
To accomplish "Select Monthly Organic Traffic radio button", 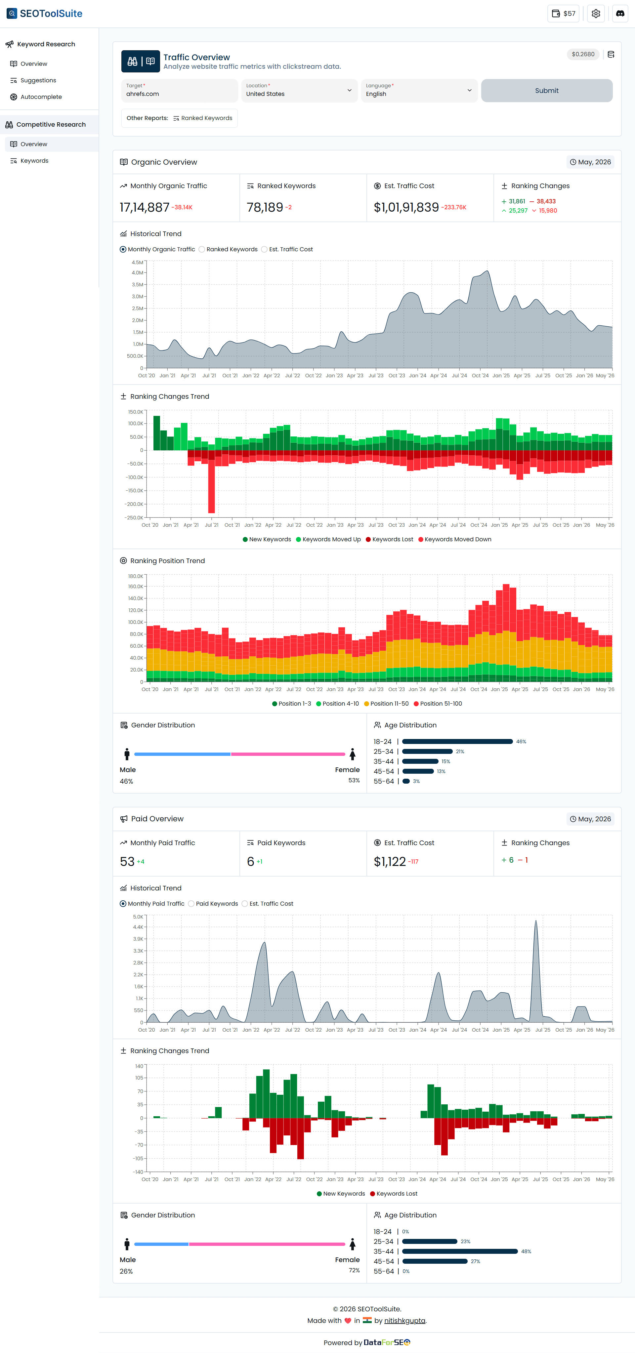I will coord(123,250).
